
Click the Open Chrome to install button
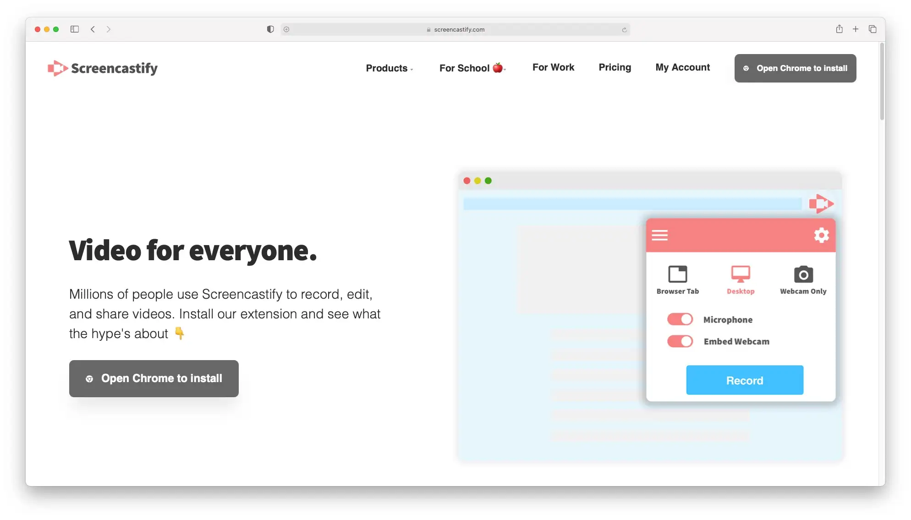[154, 378]
